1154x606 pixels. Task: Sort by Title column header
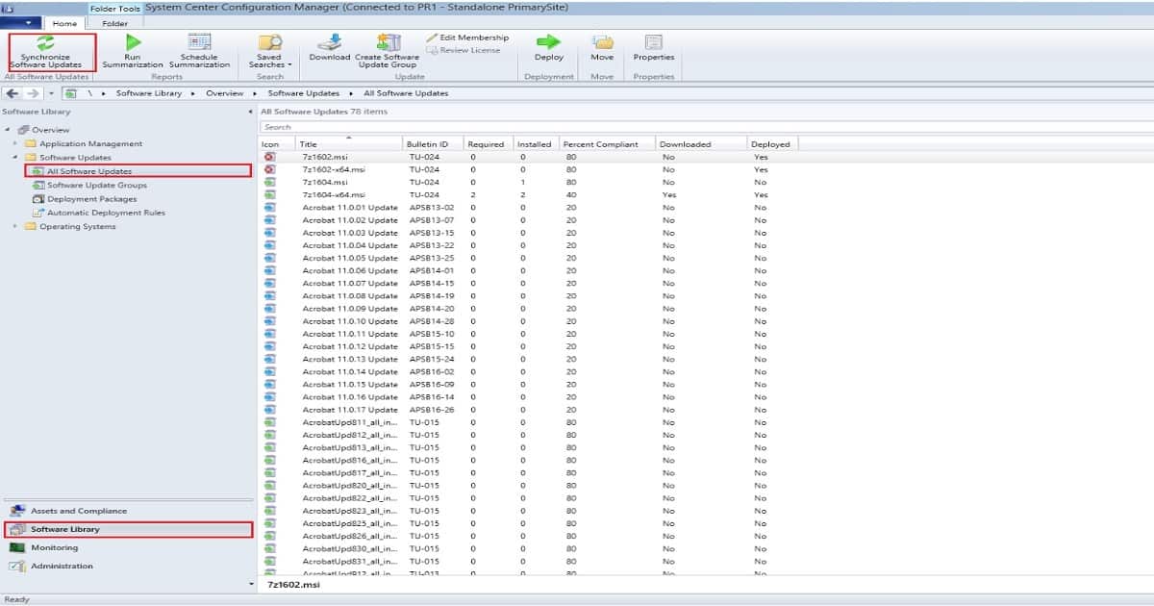pyautogui.click(x=349, y=144)
